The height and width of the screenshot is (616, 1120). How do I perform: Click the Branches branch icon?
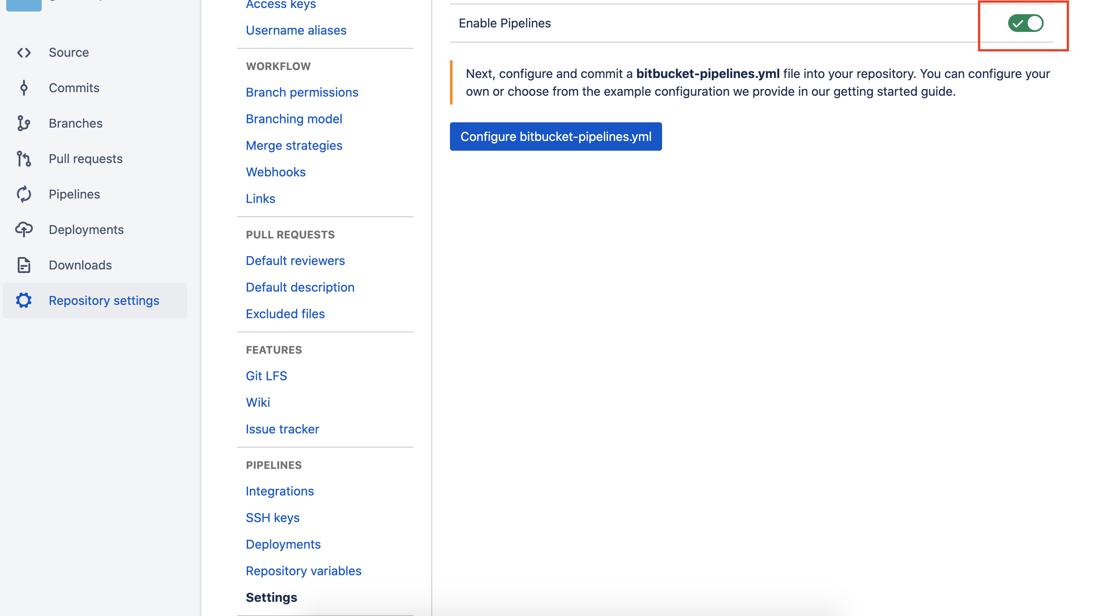[x=24, y=123]
